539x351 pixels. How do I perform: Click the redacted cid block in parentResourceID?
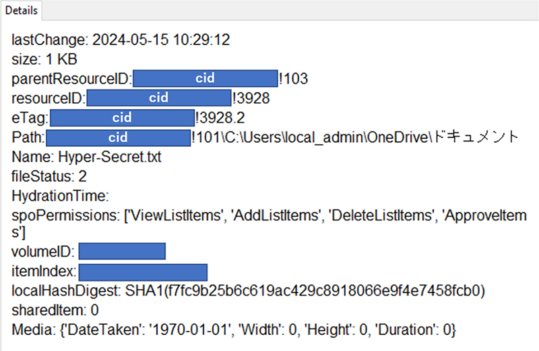point(205,78)
